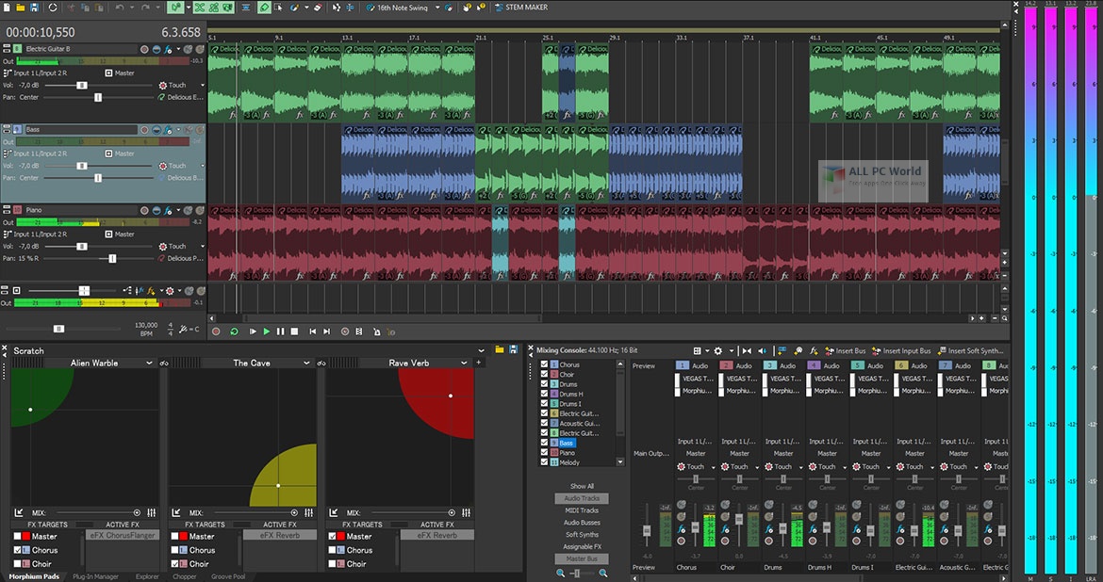Expand the Scratch preset dropdown
1103x582 pixels.
click(x=481, y=350)
